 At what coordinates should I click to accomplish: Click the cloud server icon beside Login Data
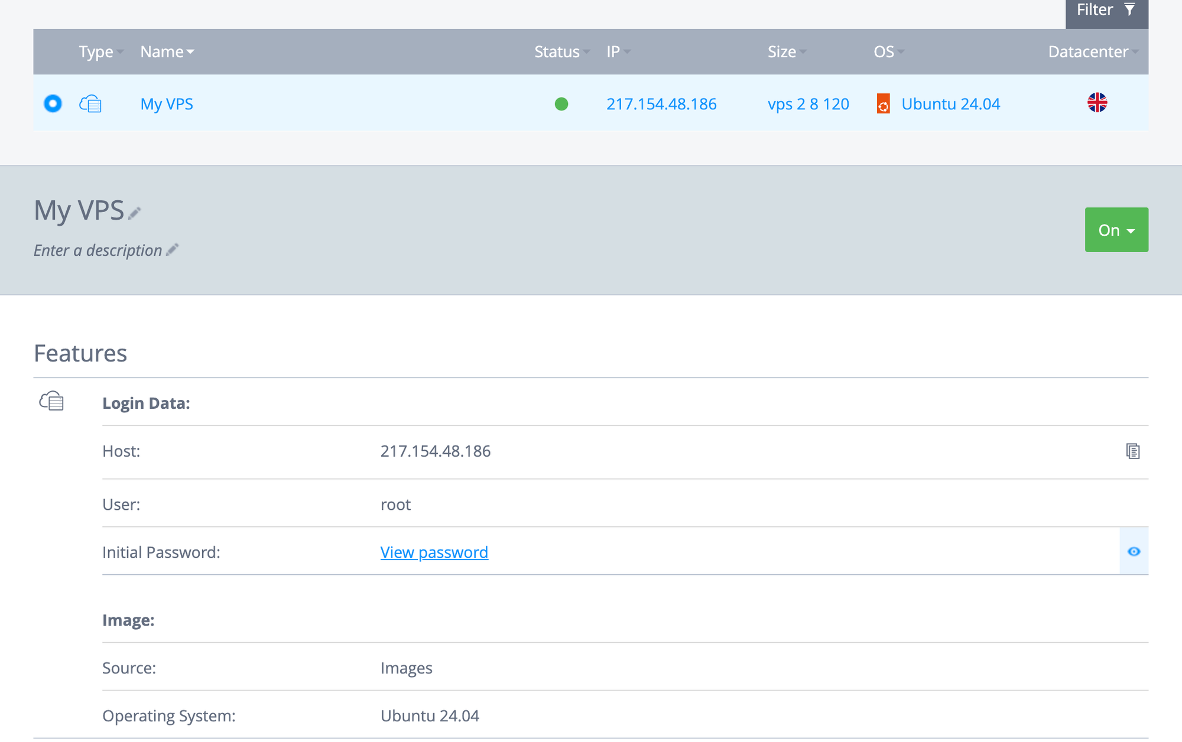[x=51, y=401]
